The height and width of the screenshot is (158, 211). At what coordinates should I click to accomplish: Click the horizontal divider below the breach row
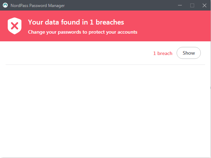[105, 64]
